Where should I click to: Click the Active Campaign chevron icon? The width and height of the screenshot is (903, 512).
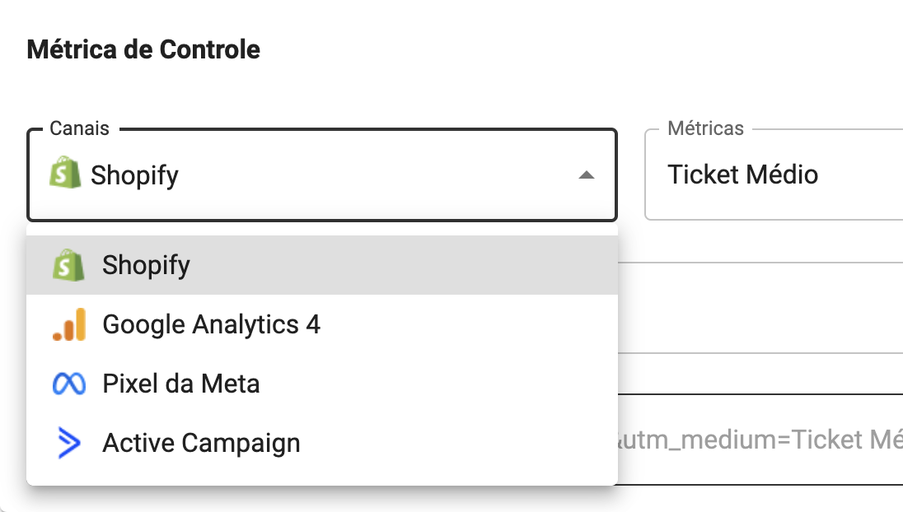[69, 443]
